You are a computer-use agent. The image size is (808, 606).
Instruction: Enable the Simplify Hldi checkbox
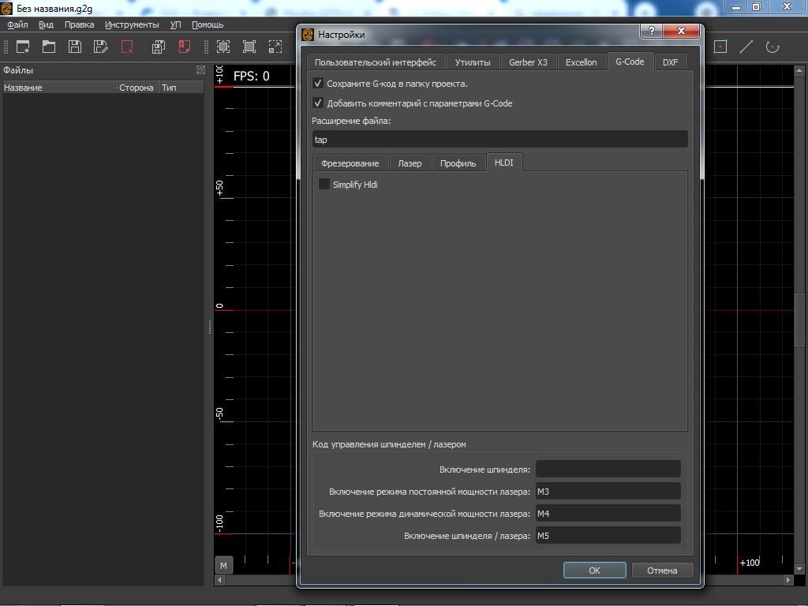tap(324, 184)
